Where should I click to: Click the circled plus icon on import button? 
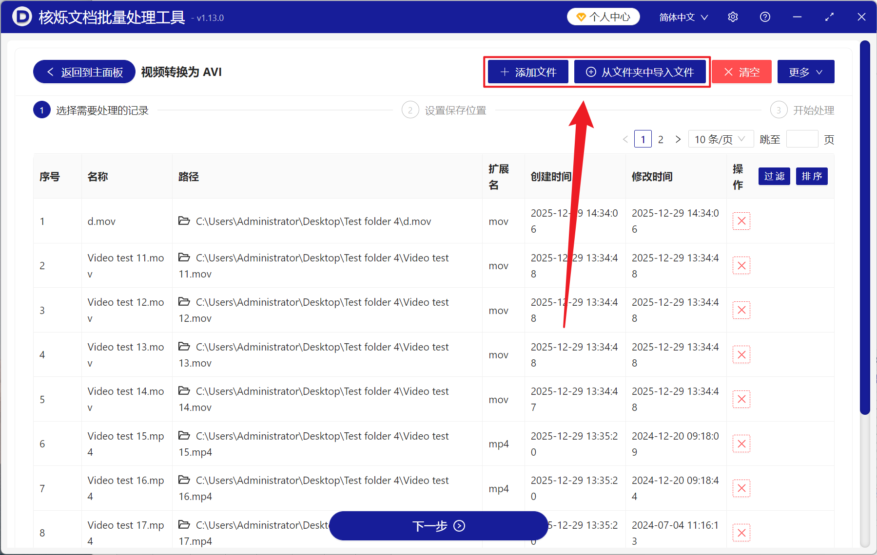coord(591,72)
